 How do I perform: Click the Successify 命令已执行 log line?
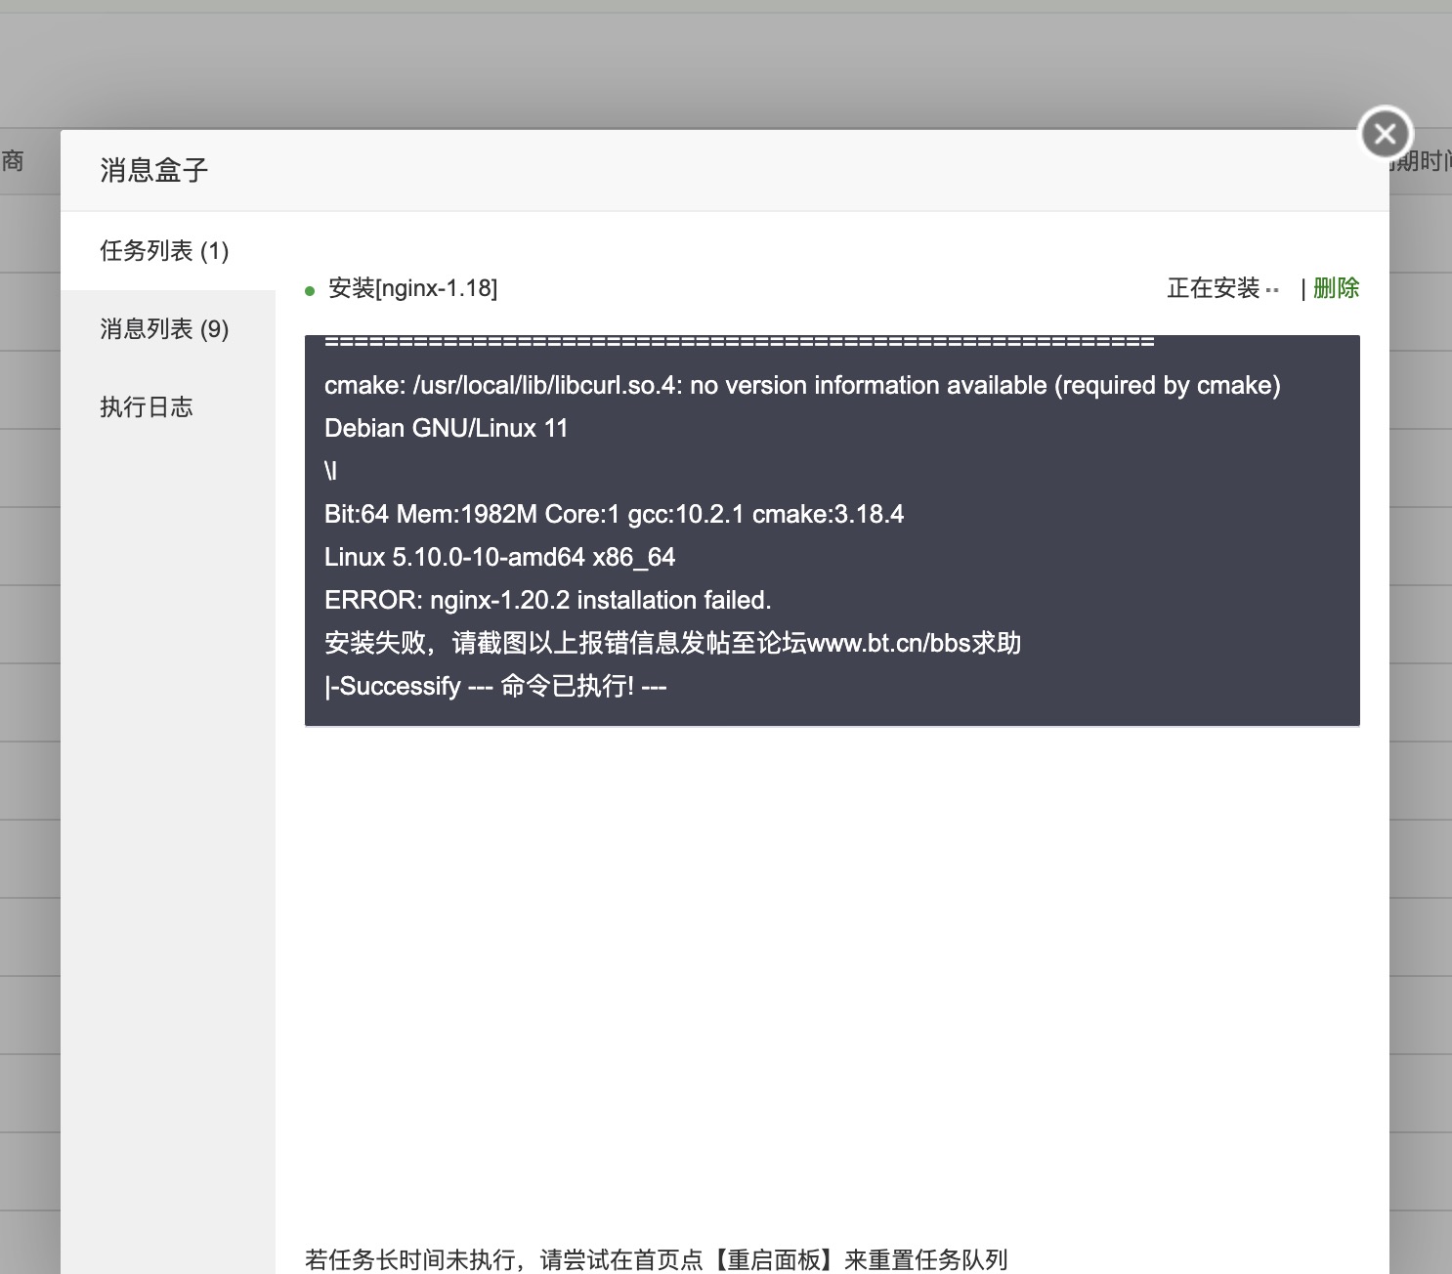pos(495,686)
